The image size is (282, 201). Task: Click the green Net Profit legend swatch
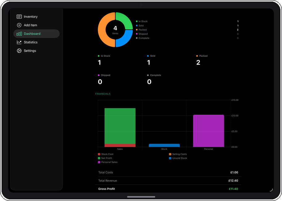pyautogui.click(x=99, y=158)
